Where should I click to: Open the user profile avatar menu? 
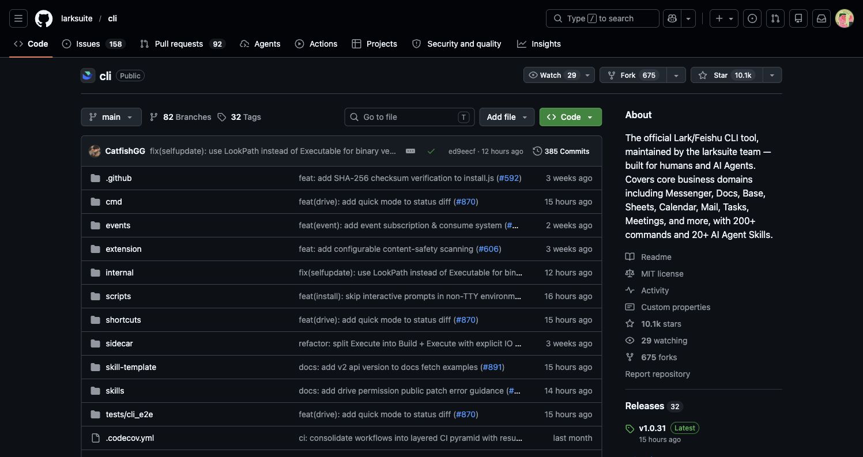click(x=845, y=18)
